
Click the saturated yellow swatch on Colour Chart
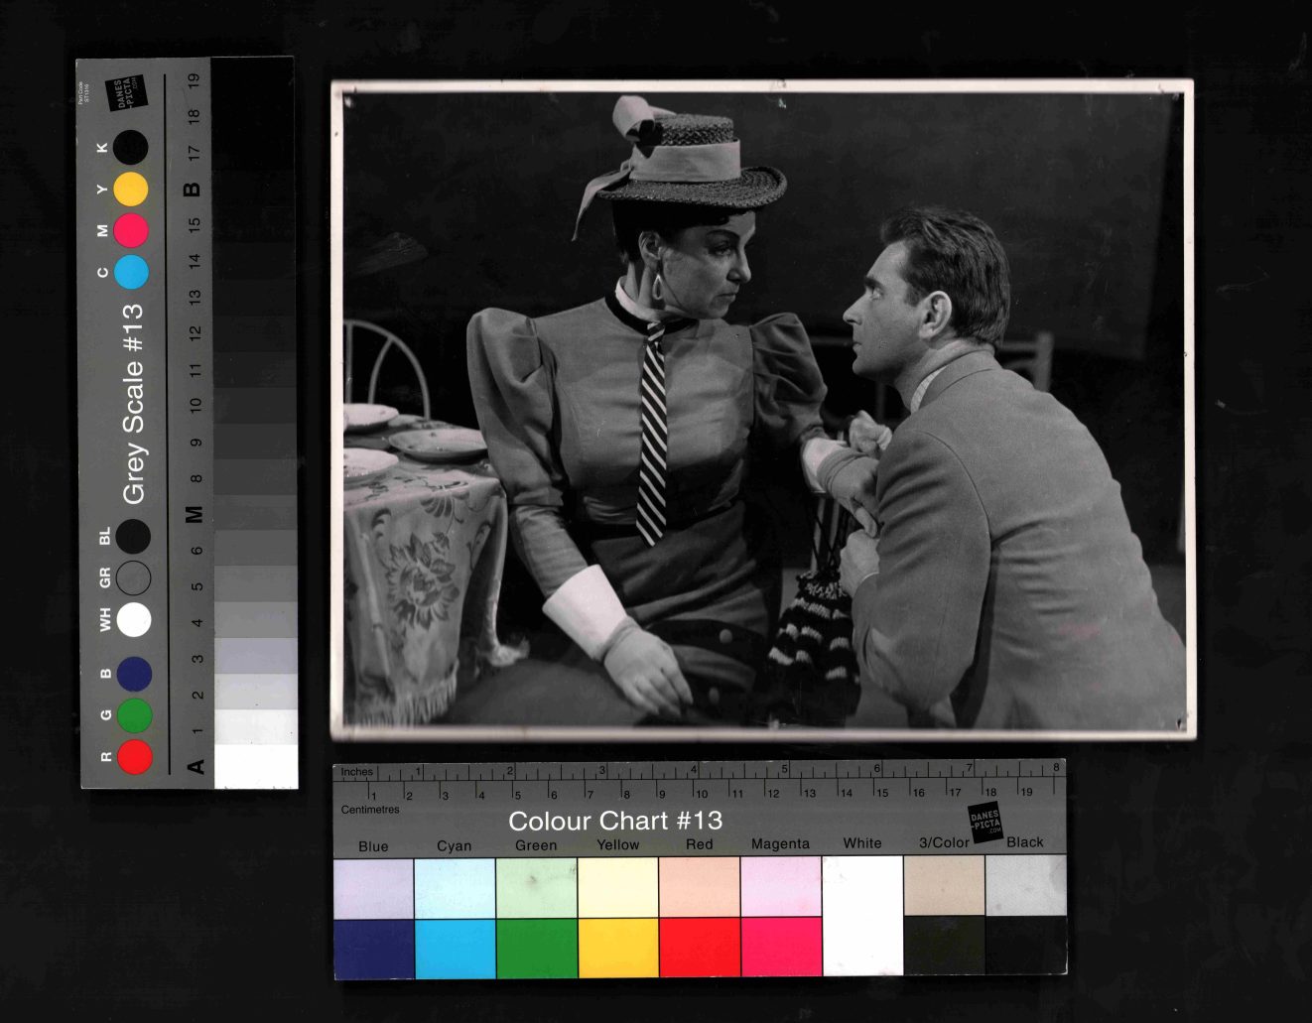pyautogui.click(x=618, y=947)
